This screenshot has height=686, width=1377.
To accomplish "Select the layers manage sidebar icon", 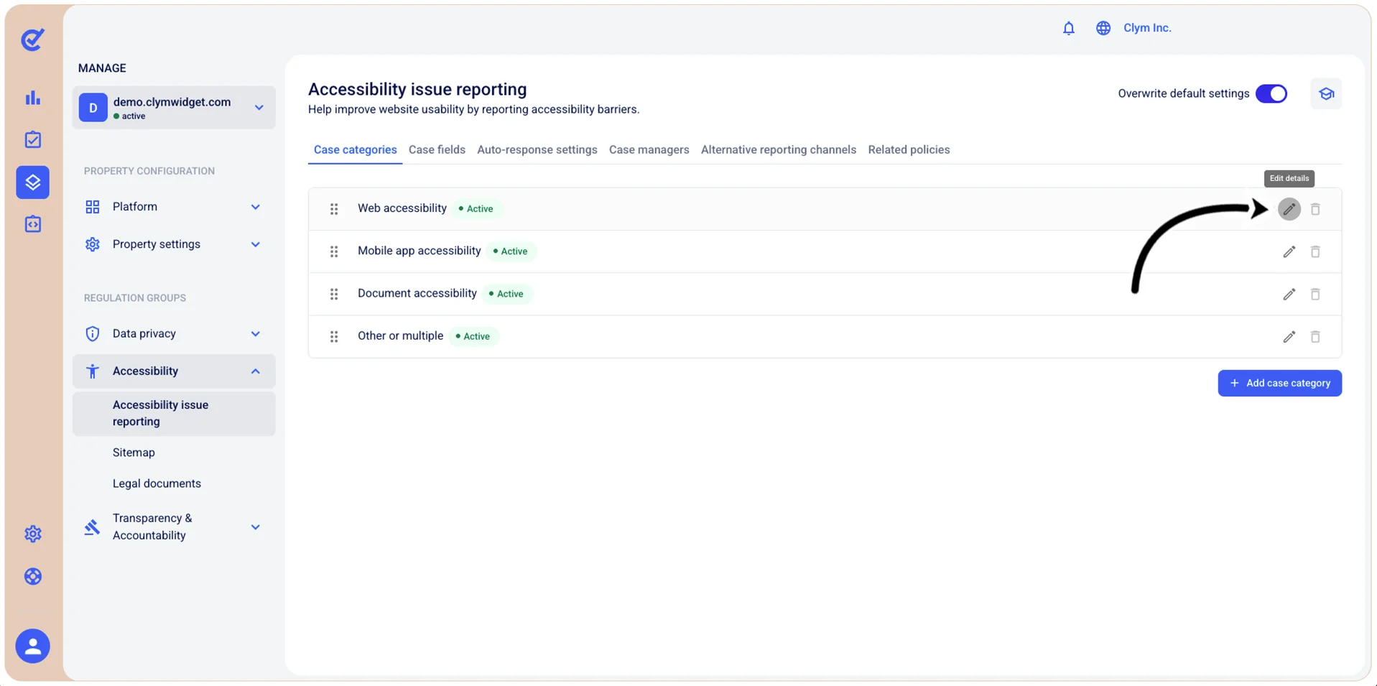I will click(33, 182).
